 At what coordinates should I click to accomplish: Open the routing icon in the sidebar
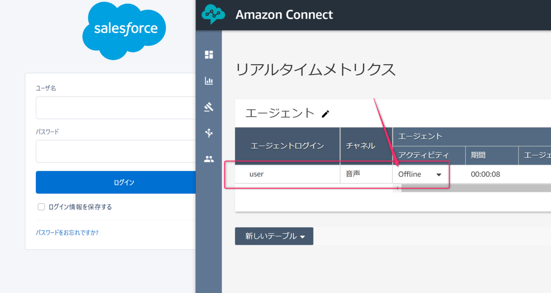tap(209, 107)
